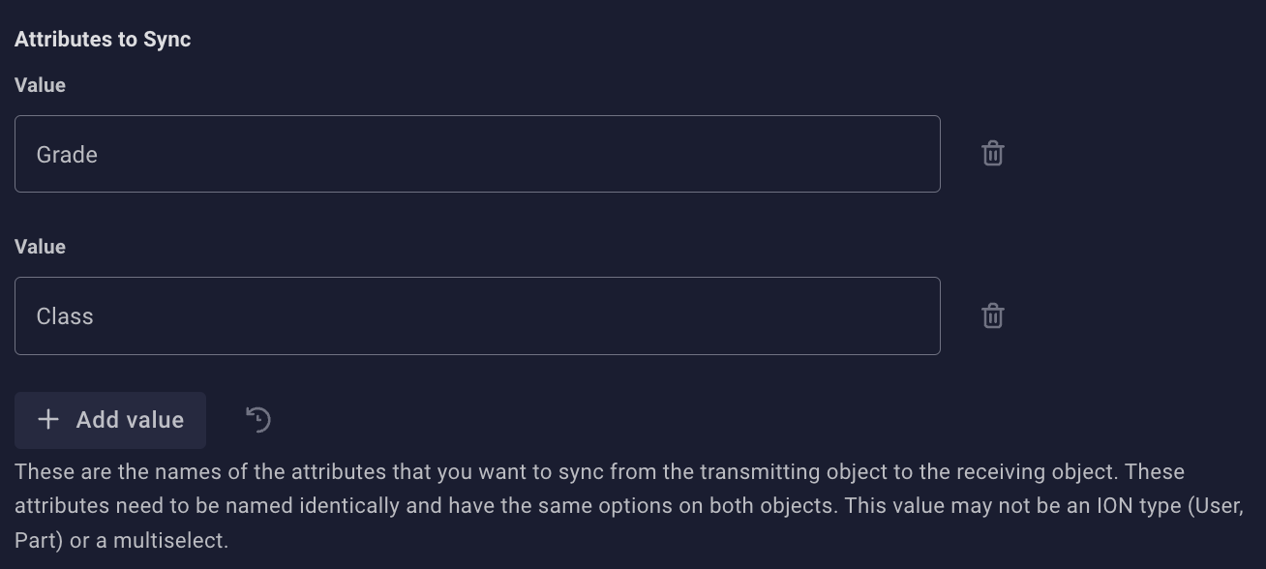The image size is (1266, 569).
Task: Remove the Class attribute with trash icon
Action: click(992, 316)
